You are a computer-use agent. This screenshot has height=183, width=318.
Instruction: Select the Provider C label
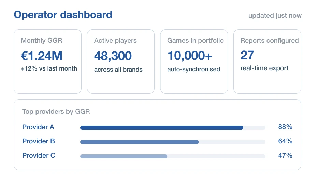tap(39, 155)
